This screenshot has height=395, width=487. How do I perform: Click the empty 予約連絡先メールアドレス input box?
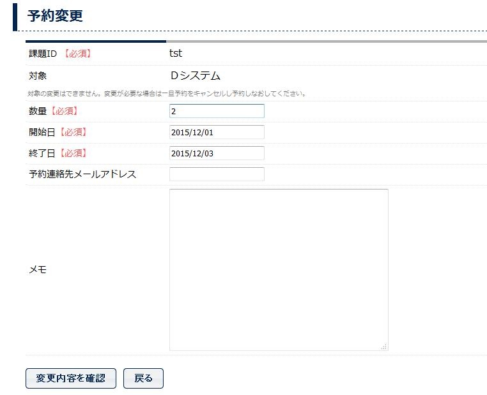click(x=216, y=174)
